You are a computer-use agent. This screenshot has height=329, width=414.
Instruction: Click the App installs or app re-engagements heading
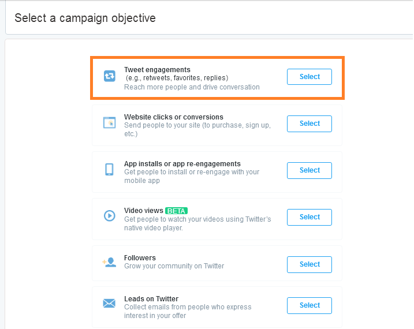point(182,164)
